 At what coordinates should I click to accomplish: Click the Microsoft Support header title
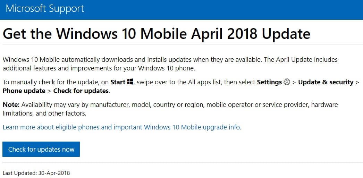click(45, 9)
